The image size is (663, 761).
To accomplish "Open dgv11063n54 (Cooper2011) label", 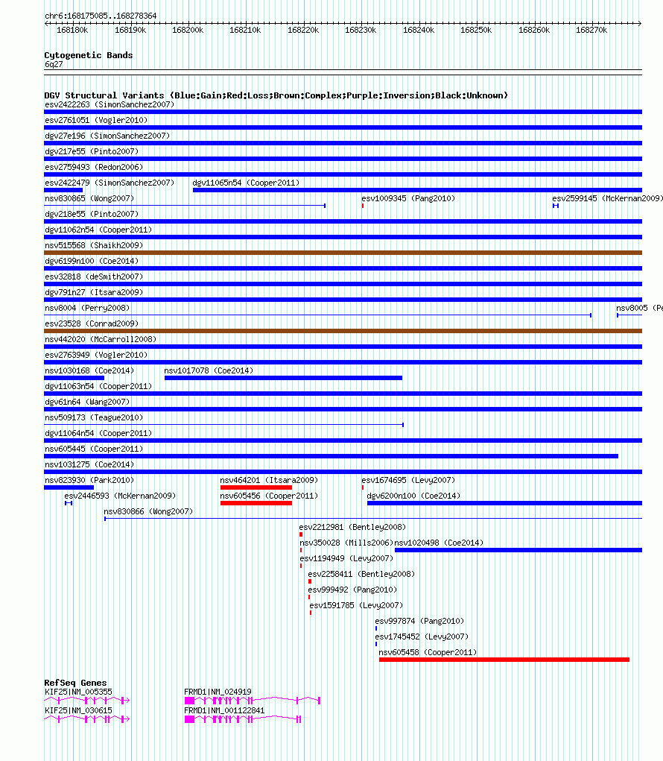I will [x=98, y=386].
